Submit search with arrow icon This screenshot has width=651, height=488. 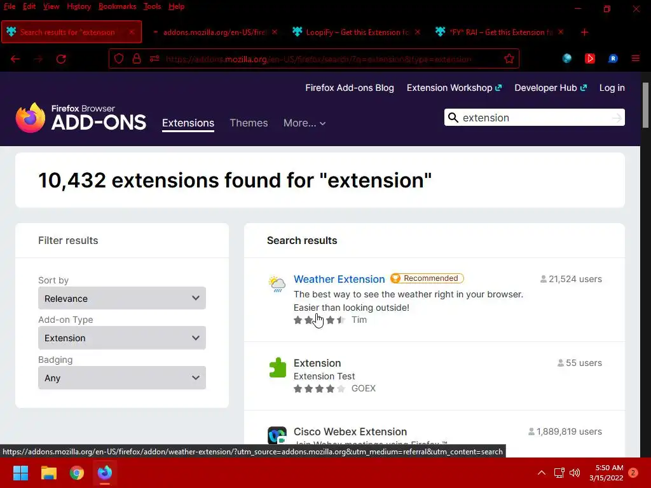(x=617, y=118)
